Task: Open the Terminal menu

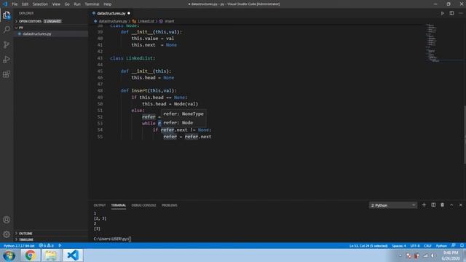Action: coord(92,4)
